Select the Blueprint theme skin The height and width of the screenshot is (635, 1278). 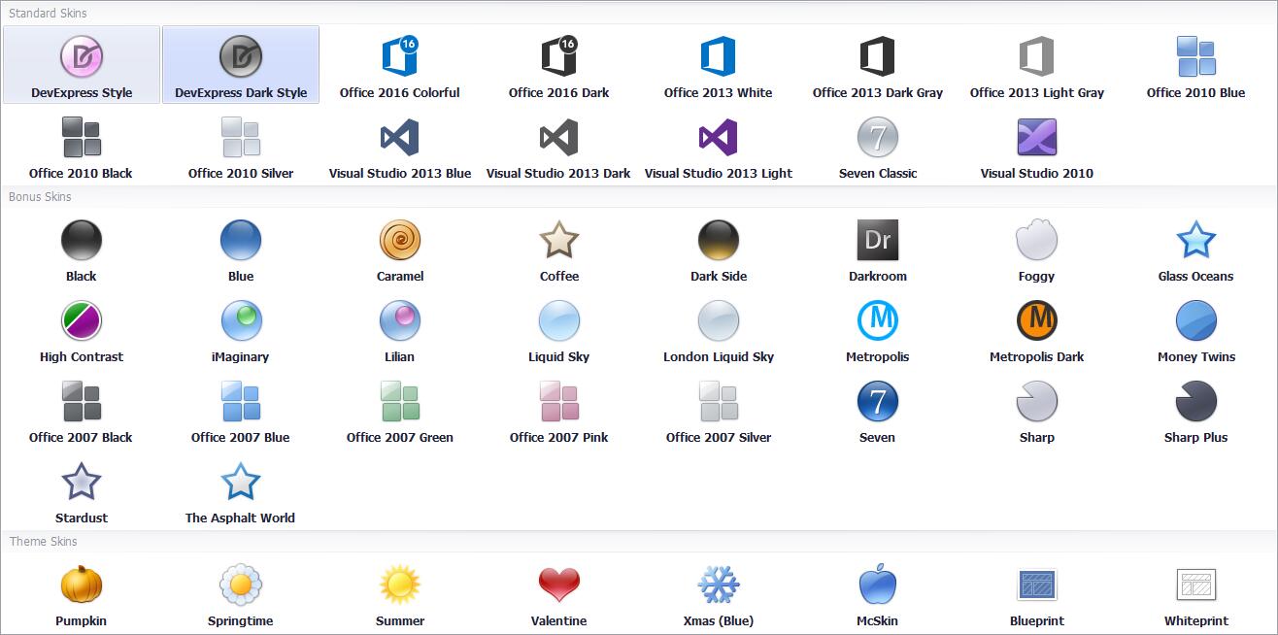[1036, 585]
